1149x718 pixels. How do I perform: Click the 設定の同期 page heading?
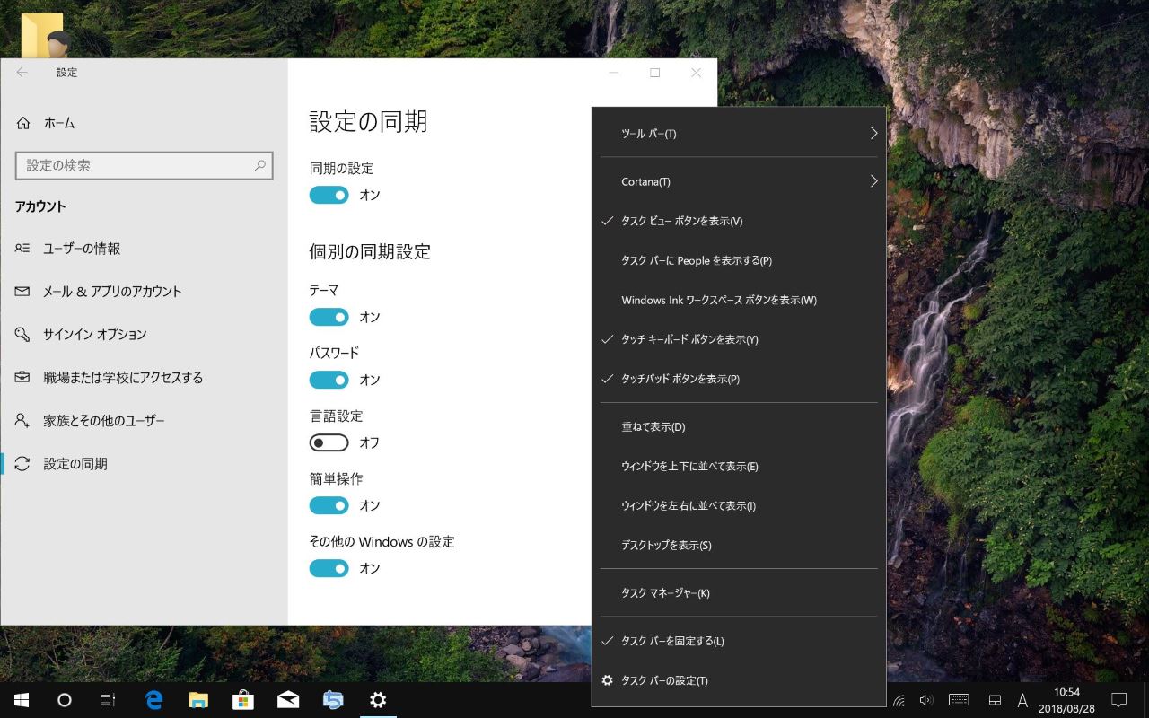pos(368,122)
